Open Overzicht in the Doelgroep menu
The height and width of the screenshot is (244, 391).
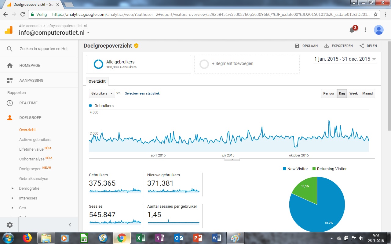(27, 130)
